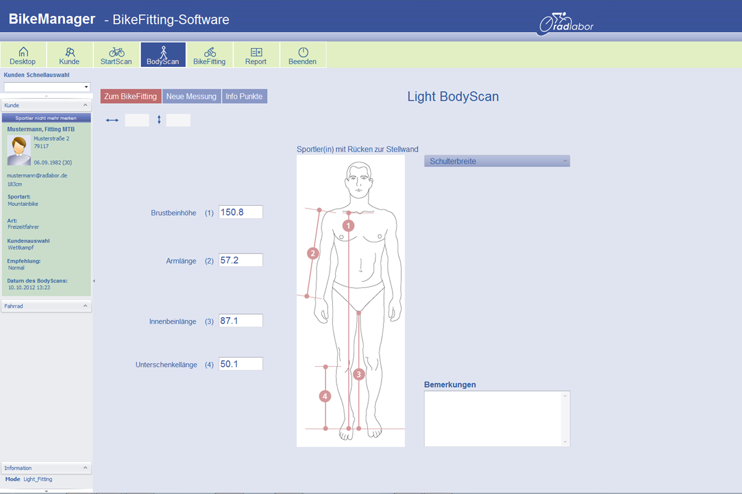Click Sportler nicht mehr merken
This screenshot has width=742, height=494.
point(46,117)
